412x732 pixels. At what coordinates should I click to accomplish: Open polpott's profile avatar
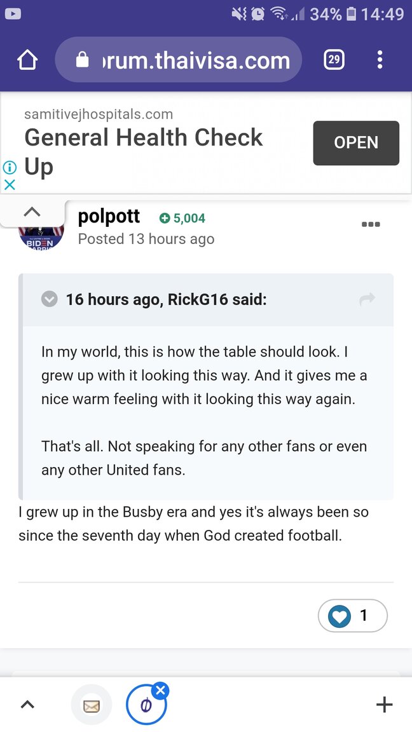[41, 234]
